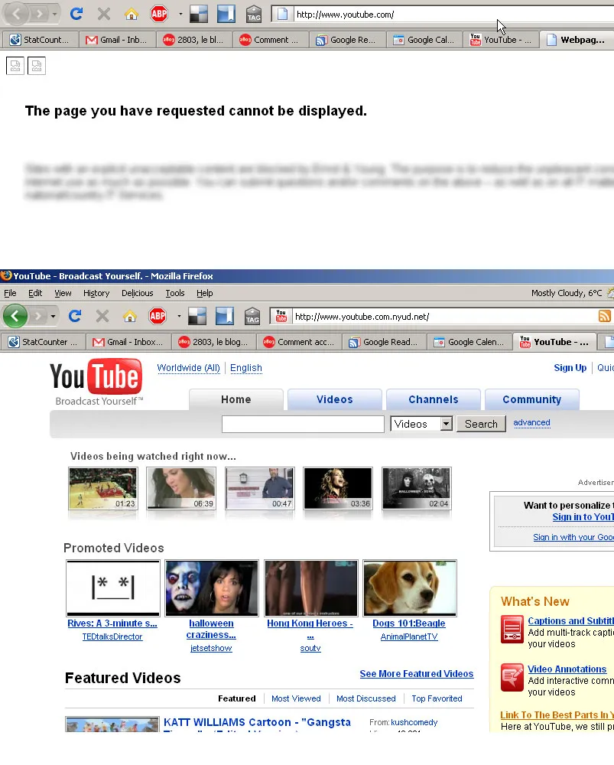
Task: Select the Most Viewed filter
Action: [x=296, y=698]
